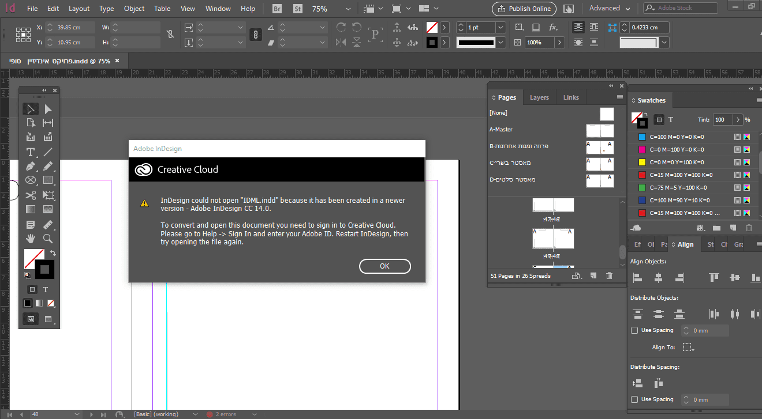Switch to the Layers tab
The height and width of the screenshot is (419, 762).
tap(539, 97)
